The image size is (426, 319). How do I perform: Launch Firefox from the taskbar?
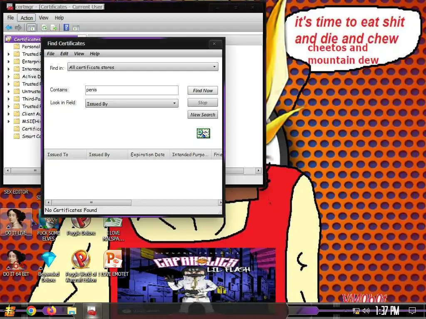pyautogui.click(x=51, y=311)
